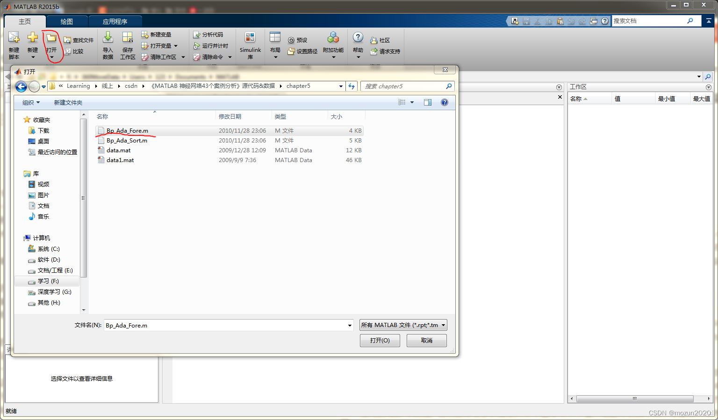Open the Clear Workspace (清除工作区) dropdown arrow

click(x=183, y=57)
